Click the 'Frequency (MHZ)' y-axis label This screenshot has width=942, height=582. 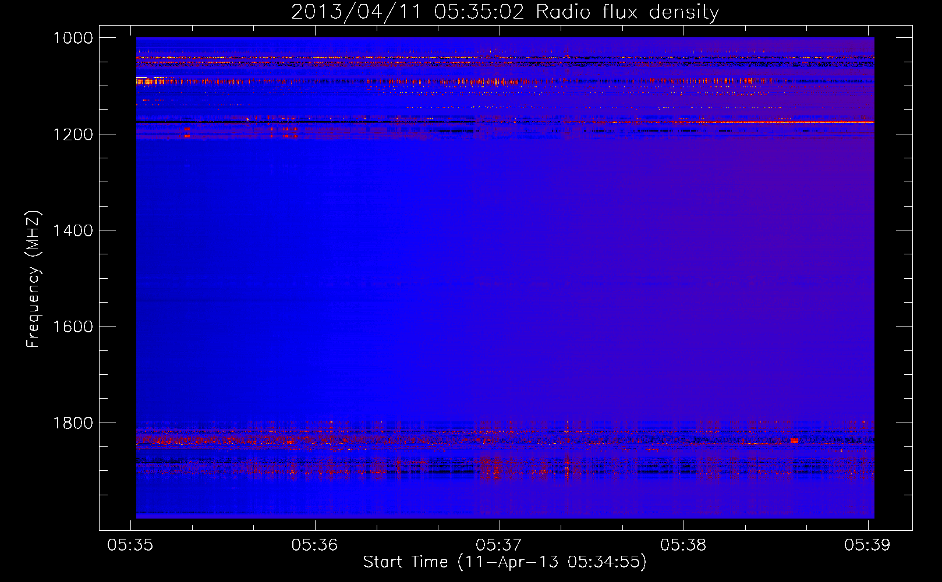(x=34, y=279)
